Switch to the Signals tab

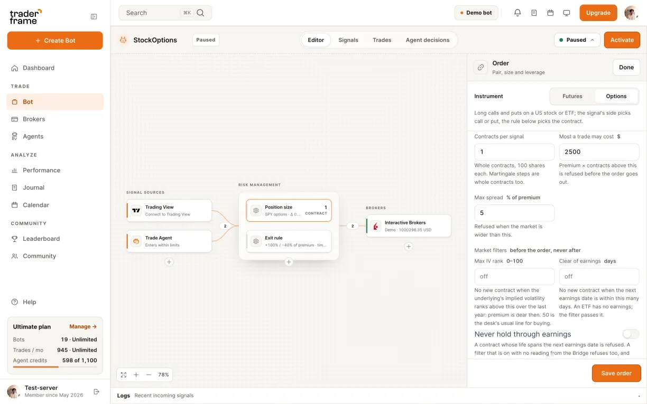348,40
